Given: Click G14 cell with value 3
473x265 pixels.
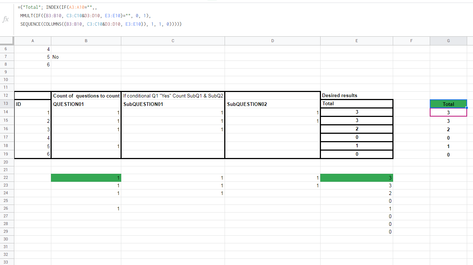Looking at the screenshot, I should [x=448, y=113].
